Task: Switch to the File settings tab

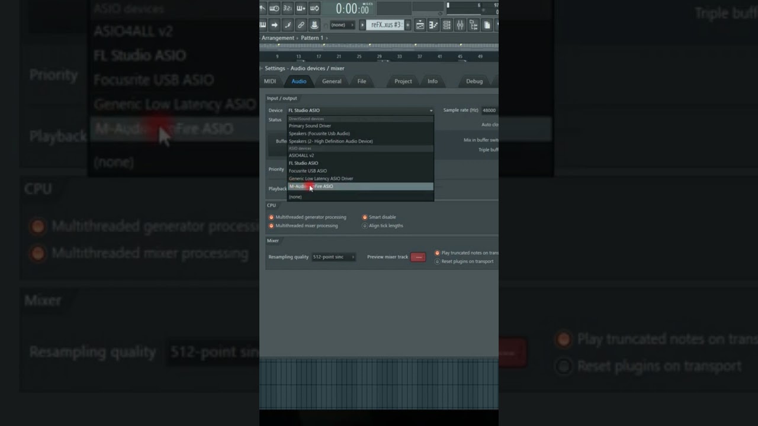Action: point(362,82)
